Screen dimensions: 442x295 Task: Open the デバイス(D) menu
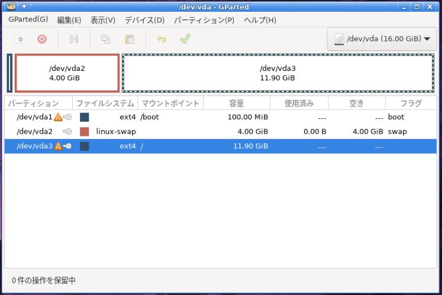(x=144, y=20)
